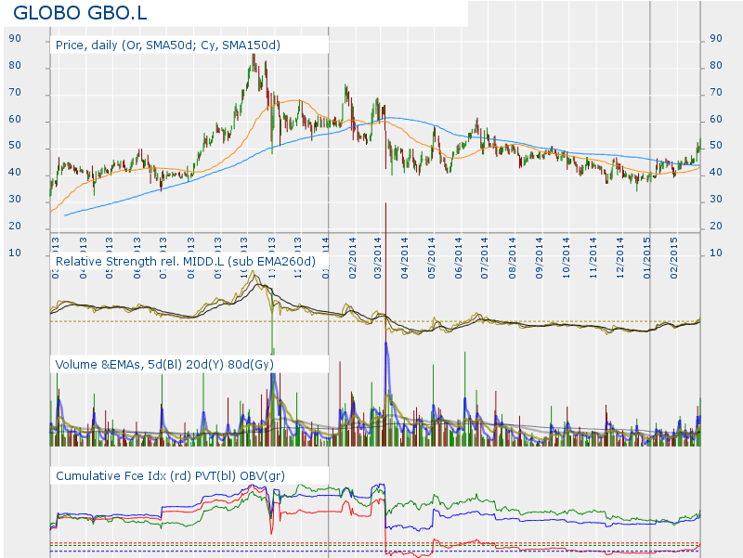Click the 02/2014 date axis label

point(353,258)
